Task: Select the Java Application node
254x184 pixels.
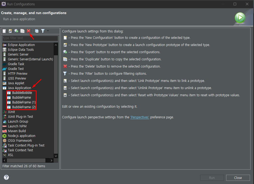Action: pyautogui.click(x=19, y=88)
